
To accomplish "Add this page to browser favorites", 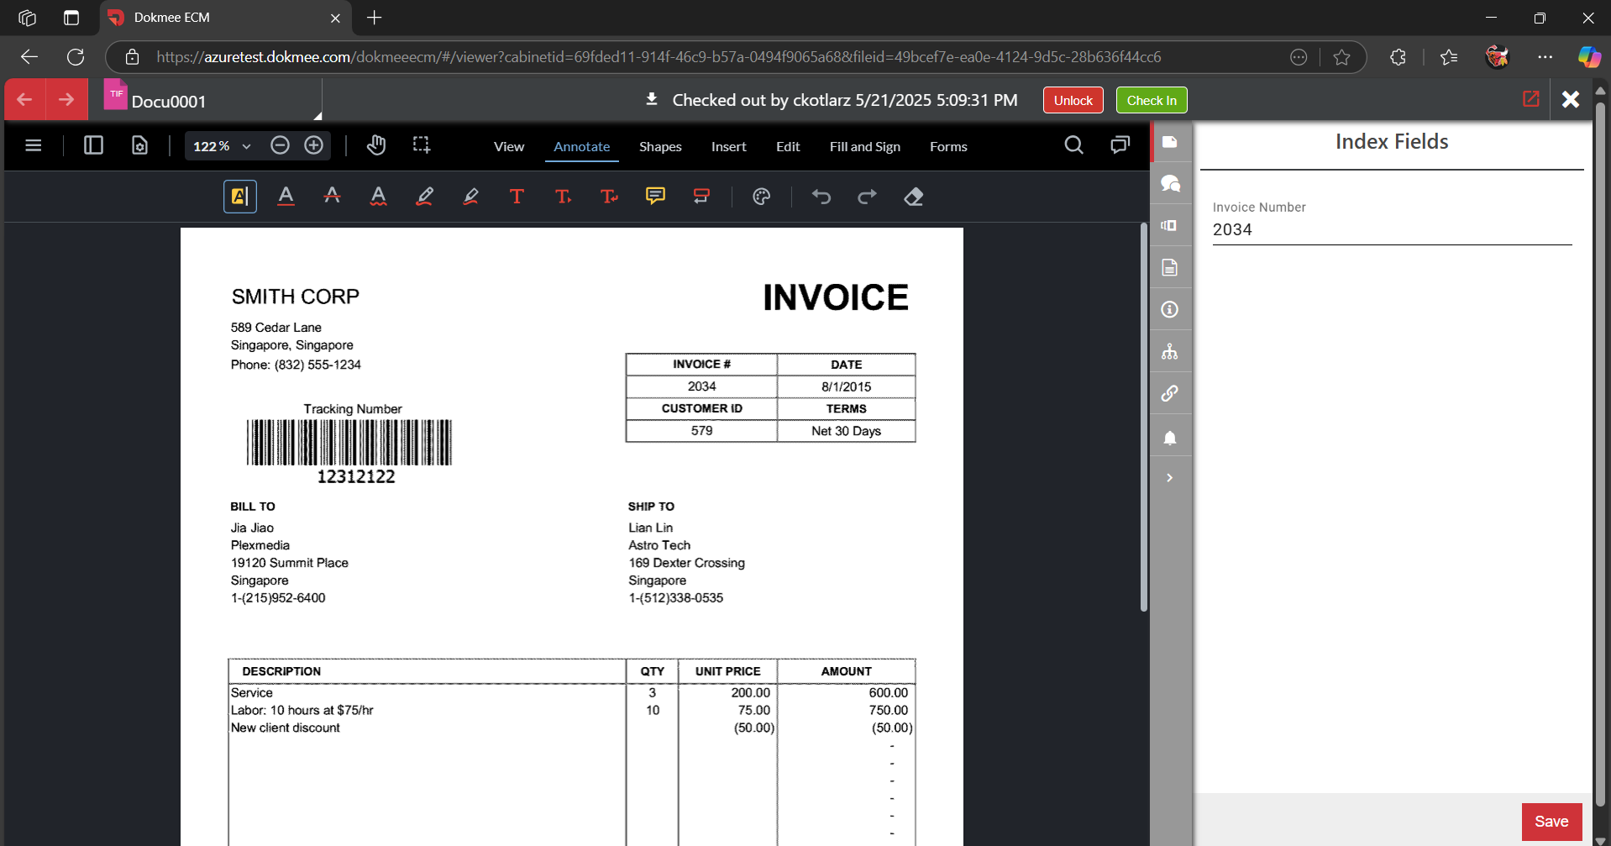I will pos(1341,57).
